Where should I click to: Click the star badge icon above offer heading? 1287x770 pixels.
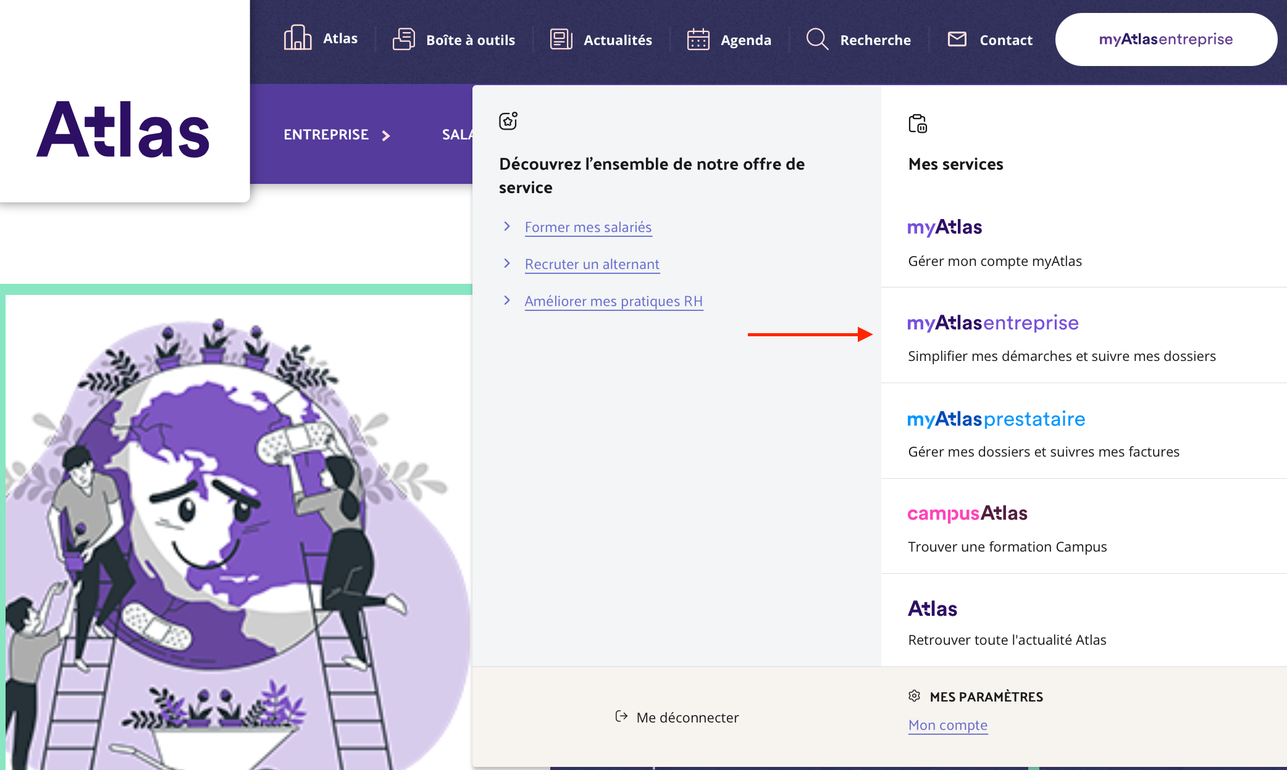(x=508, y=121)
